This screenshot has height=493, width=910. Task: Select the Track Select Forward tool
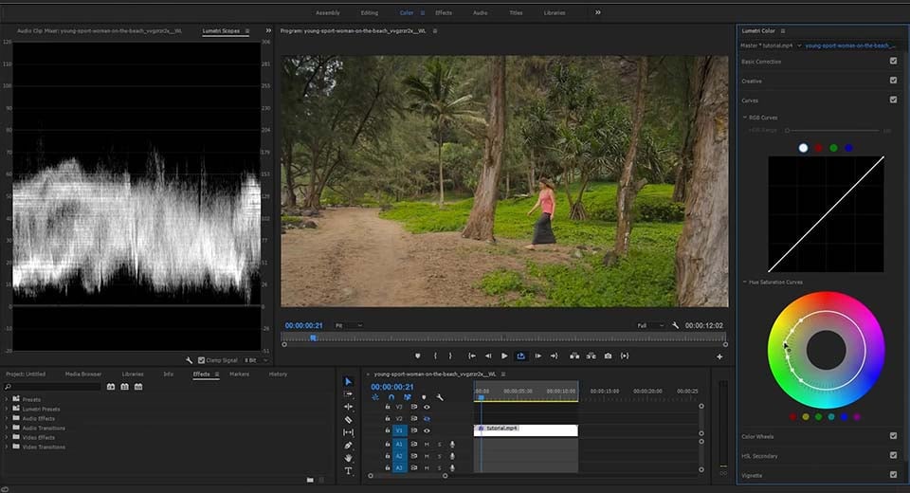[348, 393]
